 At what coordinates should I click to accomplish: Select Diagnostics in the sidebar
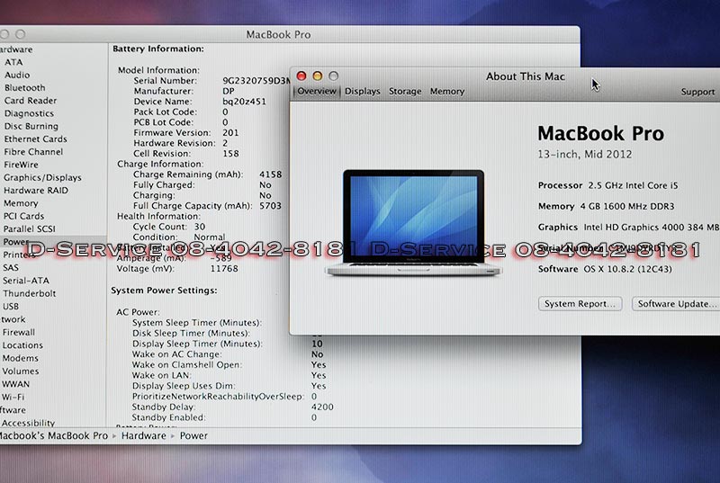point(29,113)
